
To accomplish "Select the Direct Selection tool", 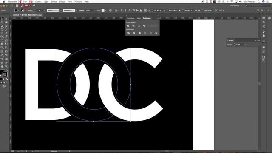I will tap(6, 19).
